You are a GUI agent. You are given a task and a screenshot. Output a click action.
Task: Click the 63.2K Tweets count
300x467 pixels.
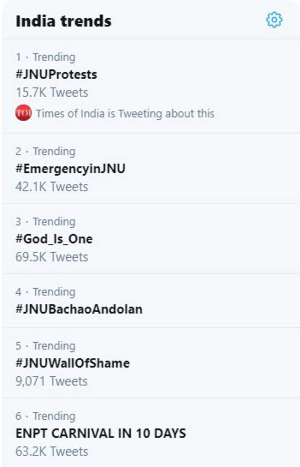pos(52,452)
